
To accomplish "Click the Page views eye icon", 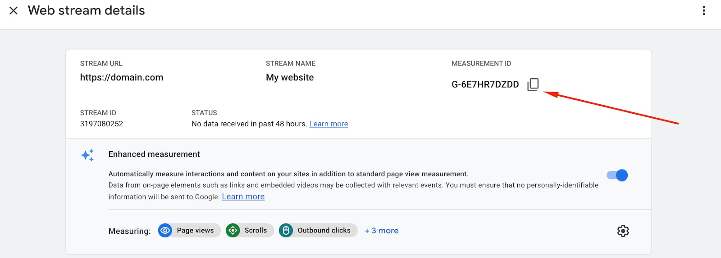I will coord(165,231).
